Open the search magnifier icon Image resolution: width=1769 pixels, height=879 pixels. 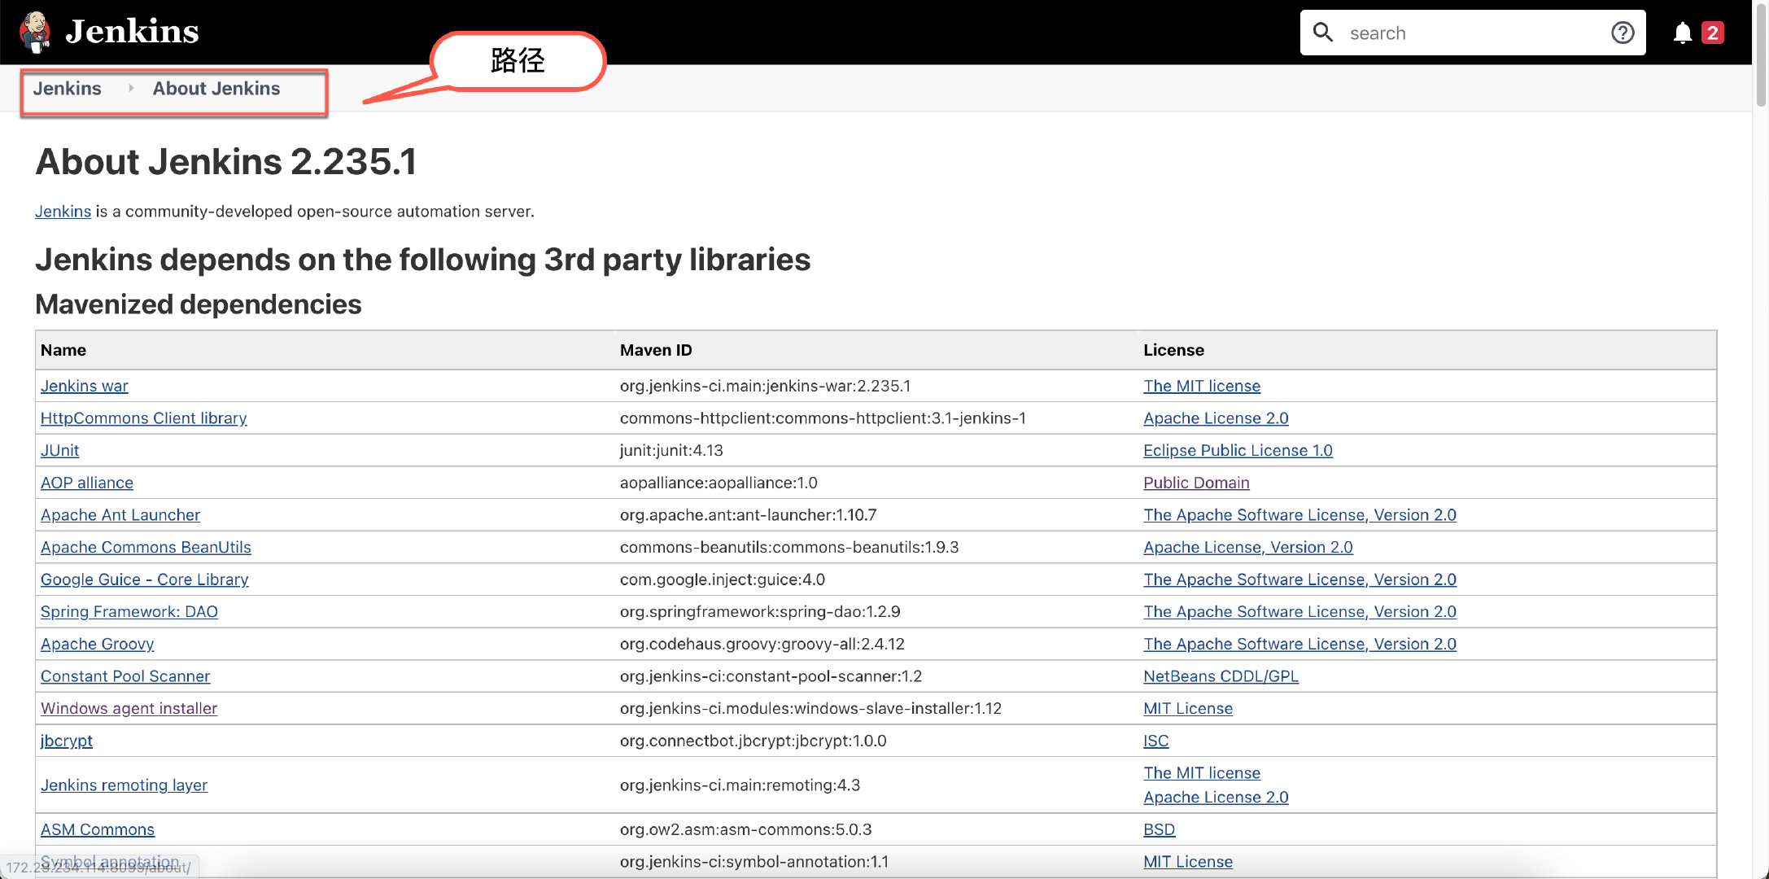pos(1323,32)
